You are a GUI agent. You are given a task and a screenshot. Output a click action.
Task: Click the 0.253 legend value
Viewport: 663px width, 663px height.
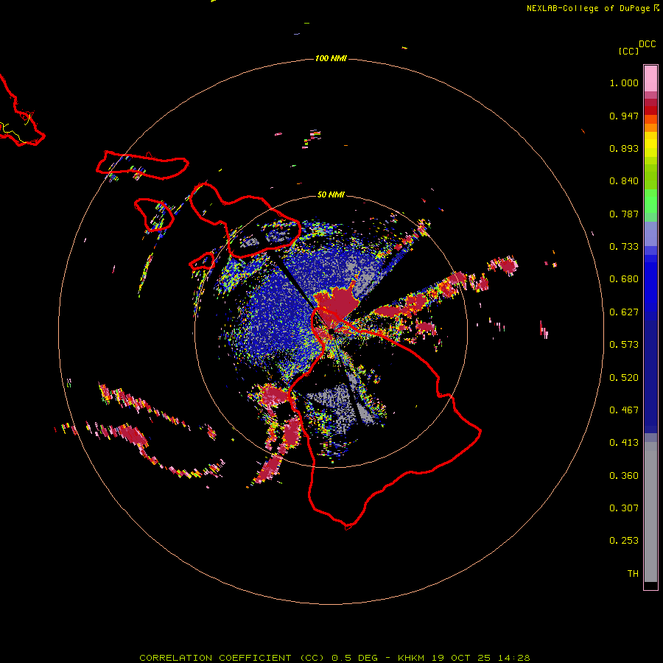pos(624,541)
